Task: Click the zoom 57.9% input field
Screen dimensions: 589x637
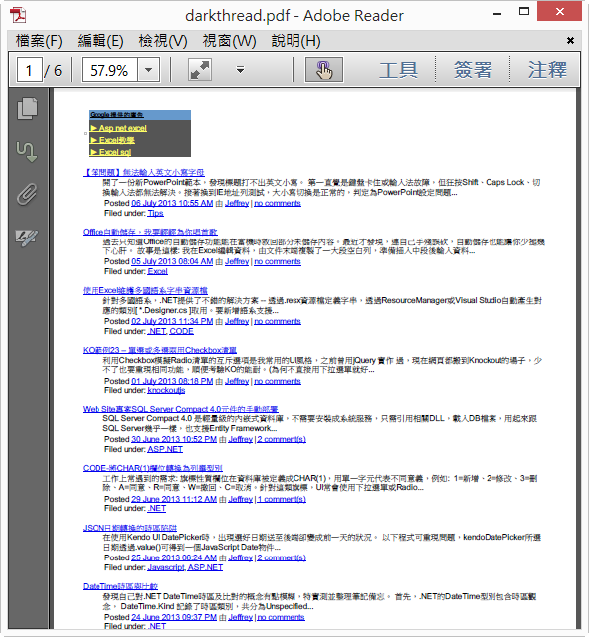Action: (x=109, y=70)
